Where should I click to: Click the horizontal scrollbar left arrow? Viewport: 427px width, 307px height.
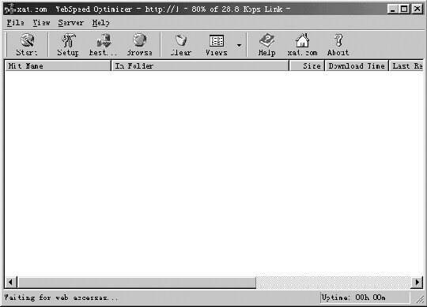click(10, 283)
